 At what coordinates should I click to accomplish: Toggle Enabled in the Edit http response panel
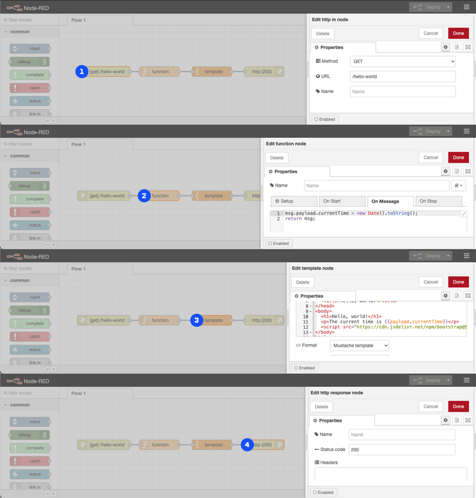click(323, 492)
